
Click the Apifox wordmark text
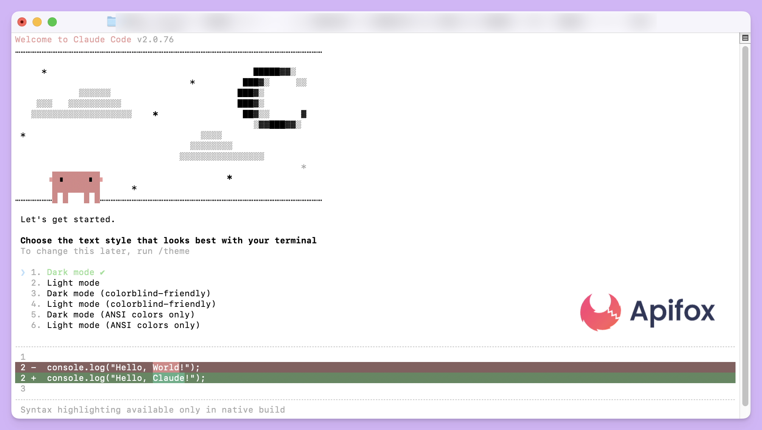point(672,312)
